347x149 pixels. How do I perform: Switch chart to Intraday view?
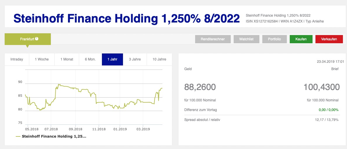click(x=17, y=59)
